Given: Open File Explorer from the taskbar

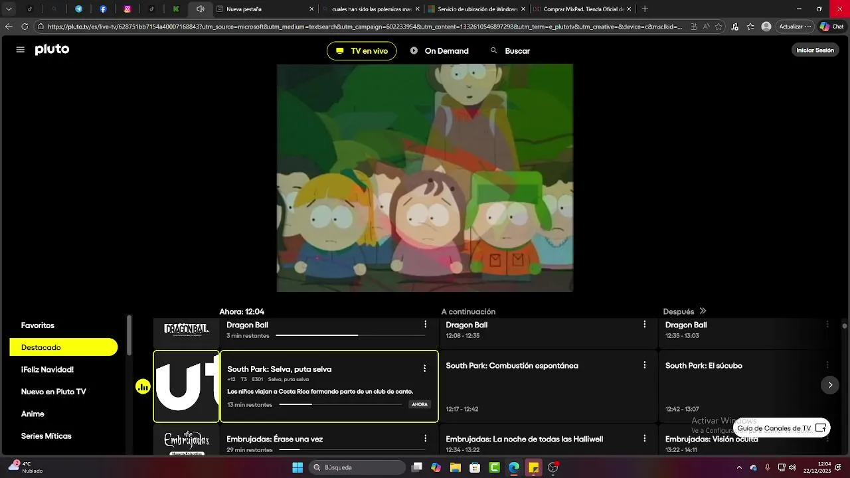Looking at the screenshot, I should 456,467.
